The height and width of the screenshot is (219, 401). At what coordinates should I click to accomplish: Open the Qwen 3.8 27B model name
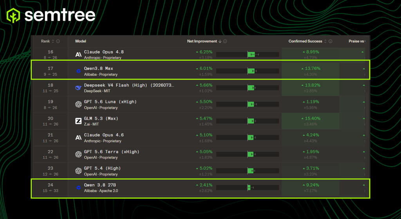tap(100, 185)
